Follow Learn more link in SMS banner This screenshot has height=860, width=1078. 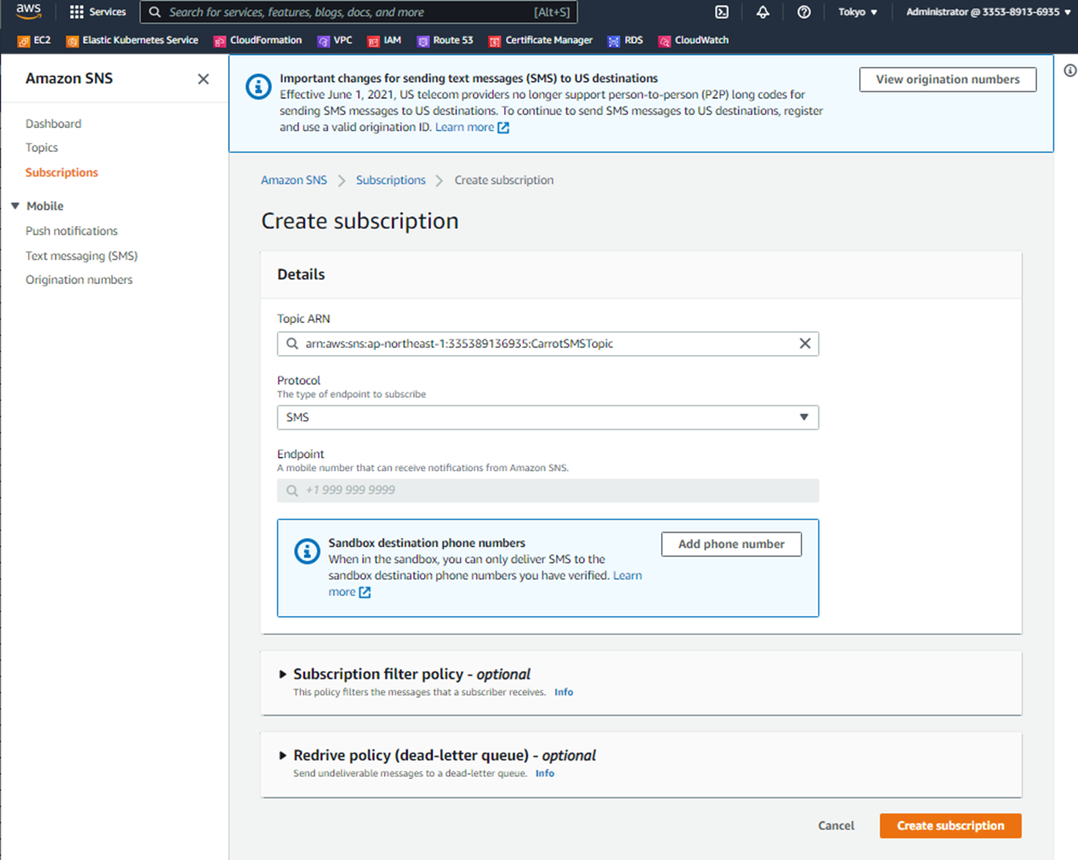472,128
